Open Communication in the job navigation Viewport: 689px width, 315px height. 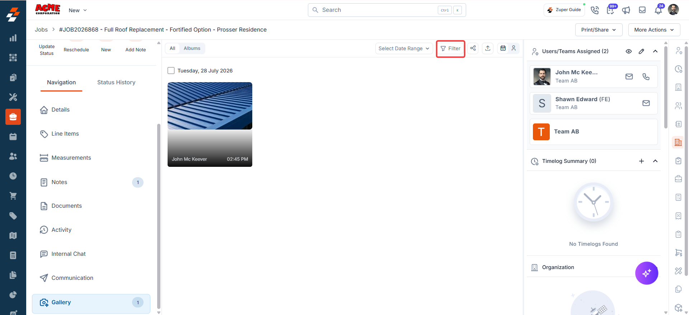[x=91, y=278]
